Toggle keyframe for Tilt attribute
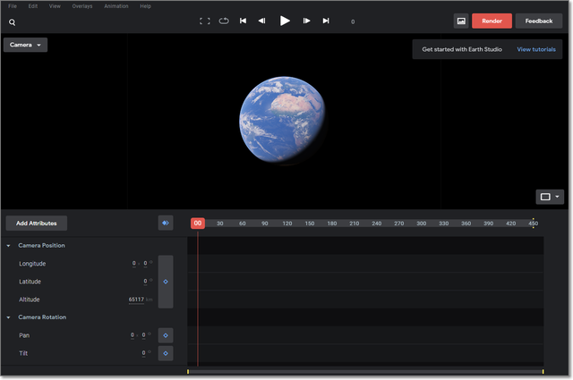 pos(166,353)
